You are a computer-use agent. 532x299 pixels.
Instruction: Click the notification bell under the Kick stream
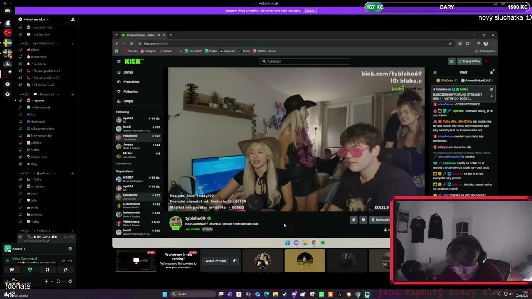354,220
